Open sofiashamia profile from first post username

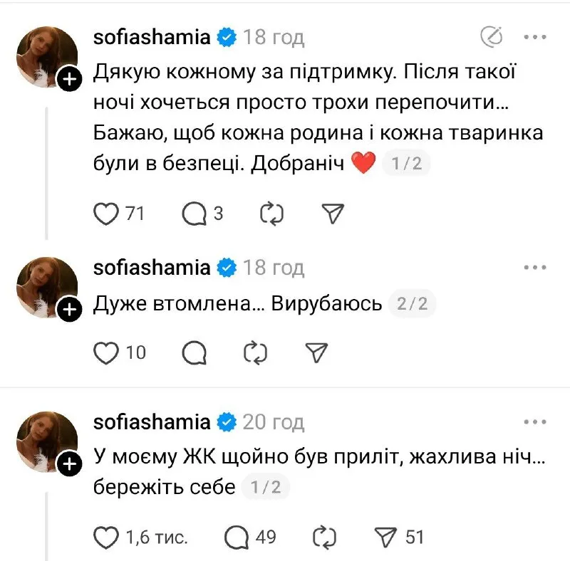point(152,37)
